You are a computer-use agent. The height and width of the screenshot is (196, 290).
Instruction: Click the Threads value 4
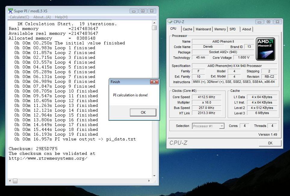click(x=272, y=126)
